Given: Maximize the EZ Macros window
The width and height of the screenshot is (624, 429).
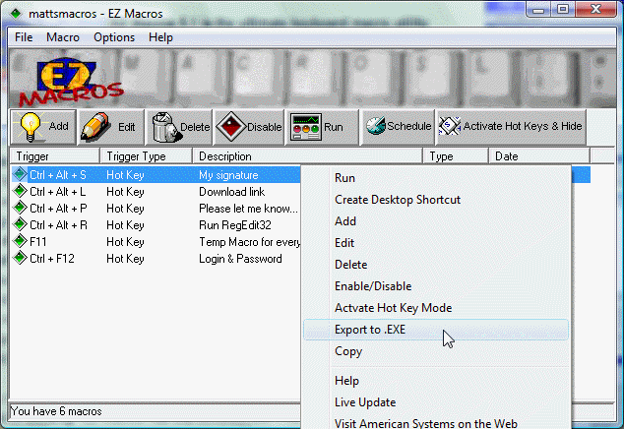Looking at the screenshot, I should click(x=562, y=10).
